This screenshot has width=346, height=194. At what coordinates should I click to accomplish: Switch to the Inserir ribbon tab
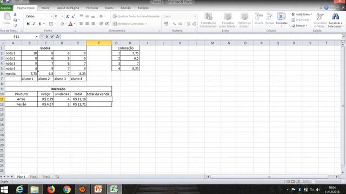pyautogui.click(x=45, y=8)
